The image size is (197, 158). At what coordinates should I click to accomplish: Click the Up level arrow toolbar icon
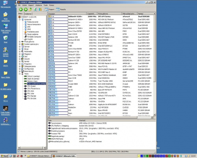tap(30, 9)
